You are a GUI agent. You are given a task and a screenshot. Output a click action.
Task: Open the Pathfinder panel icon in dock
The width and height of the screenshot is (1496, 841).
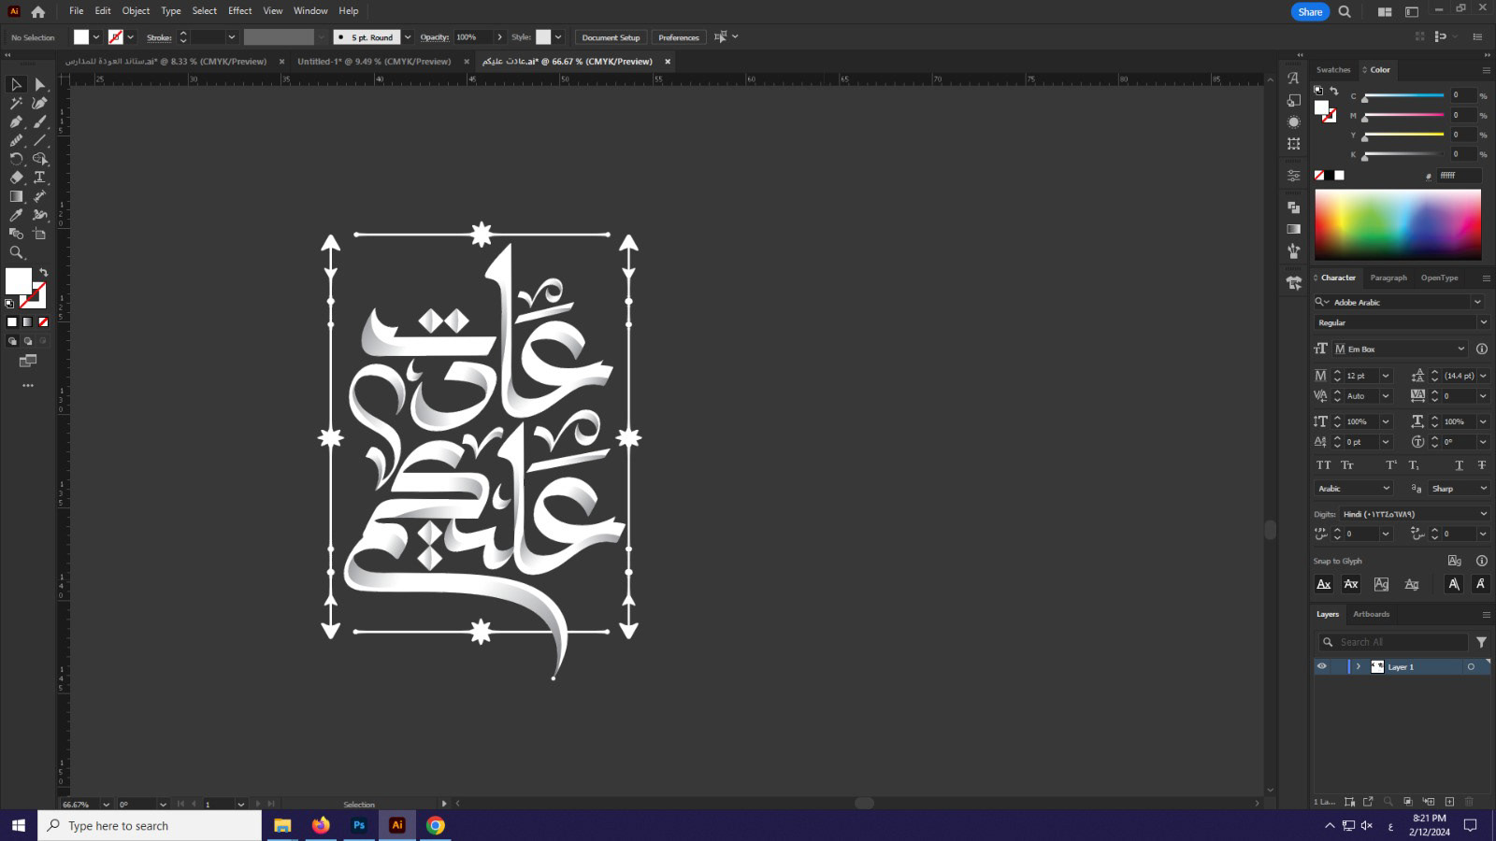1293,207
